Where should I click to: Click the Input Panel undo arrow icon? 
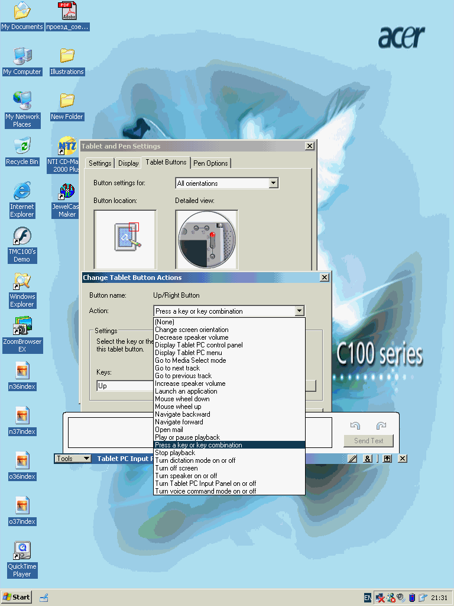(355, 426)
